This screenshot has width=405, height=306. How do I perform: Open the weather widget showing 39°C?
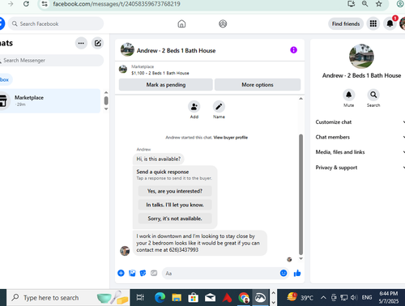(x=300, y=298)
